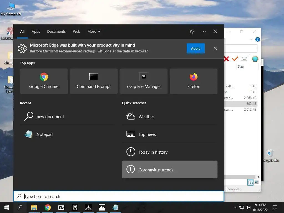Screen dimensions: 284x213
Task: Maximize the background explorer window
Action: tap(242, 32)
